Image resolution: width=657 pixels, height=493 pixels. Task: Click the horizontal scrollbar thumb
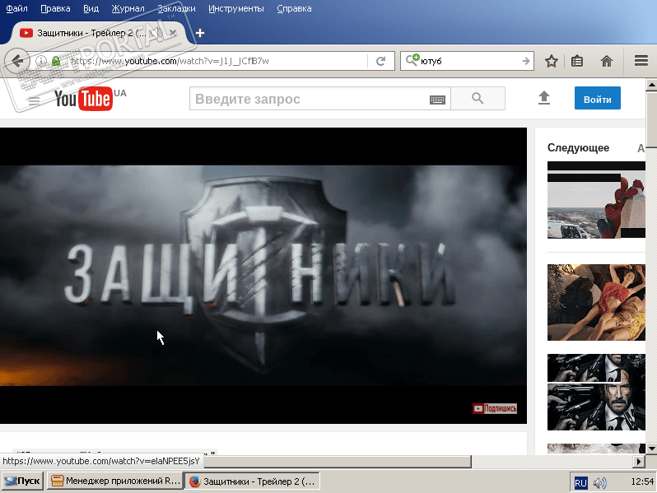[338, 461]
